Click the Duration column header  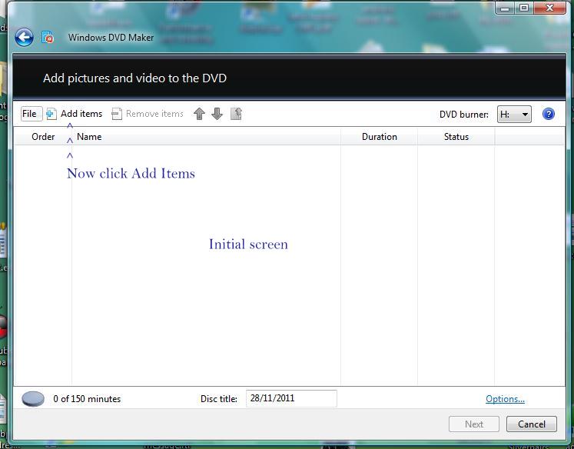pos(380,137)
